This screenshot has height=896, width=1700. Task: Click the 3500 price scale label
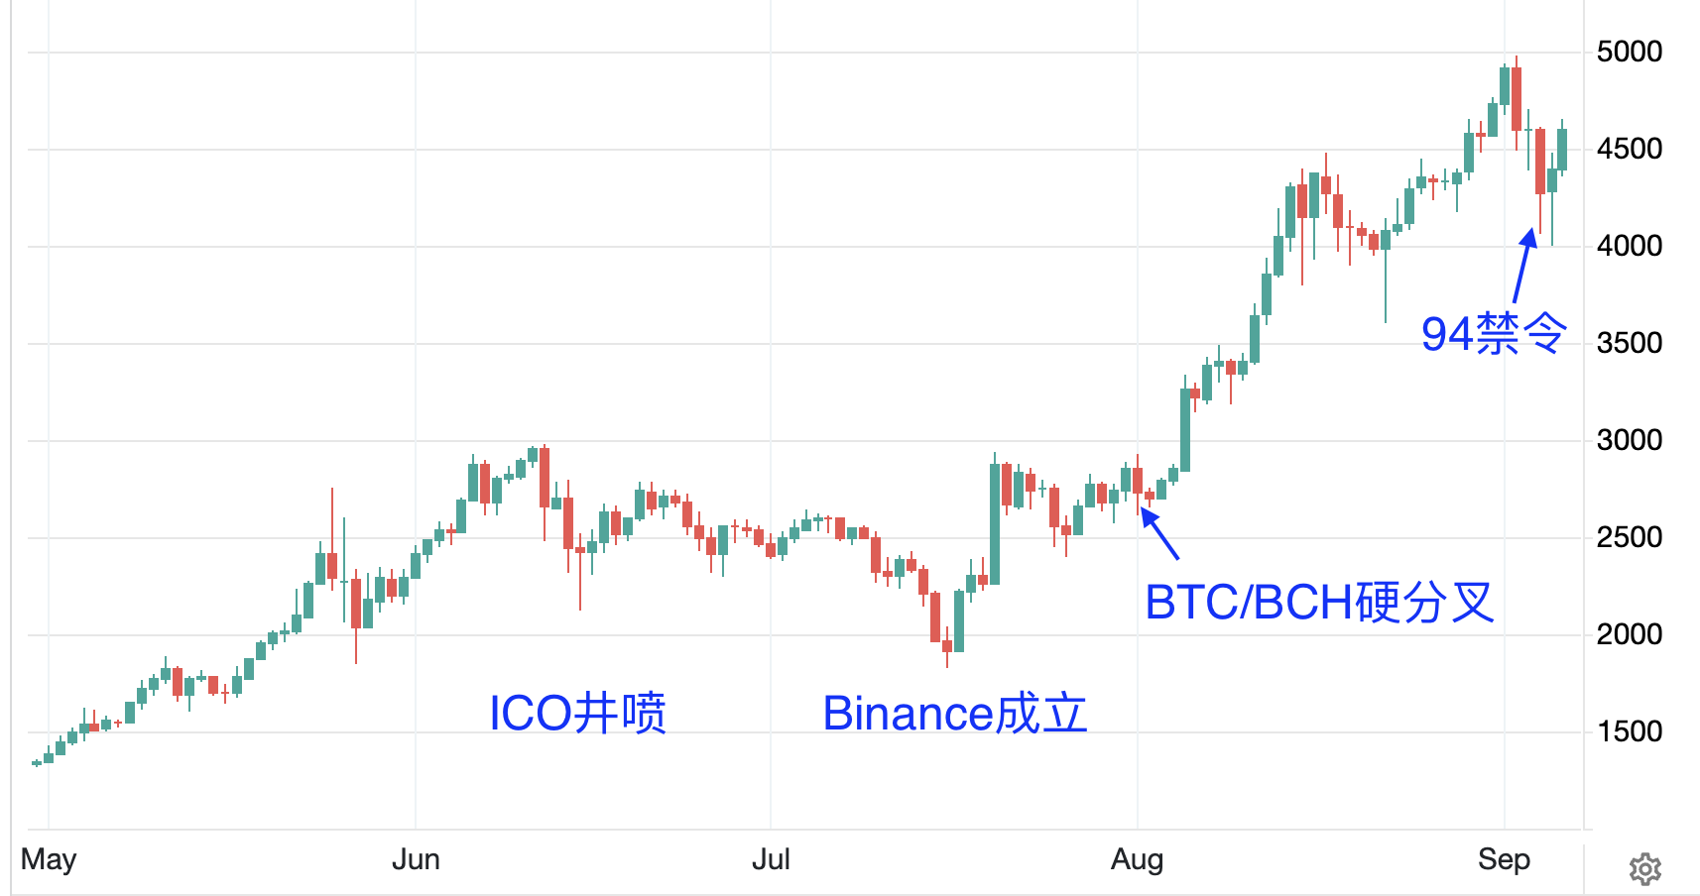click(x=1630, y=343)
